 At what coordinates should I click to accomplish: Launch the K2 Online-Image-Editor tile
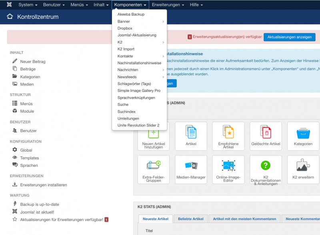pos(228,170)
